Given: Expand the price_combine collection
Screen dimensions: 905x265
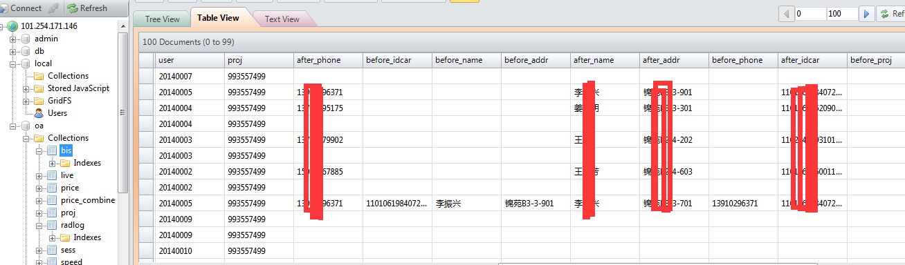Looking at the screenshot, I should click(x=39, y=200).
